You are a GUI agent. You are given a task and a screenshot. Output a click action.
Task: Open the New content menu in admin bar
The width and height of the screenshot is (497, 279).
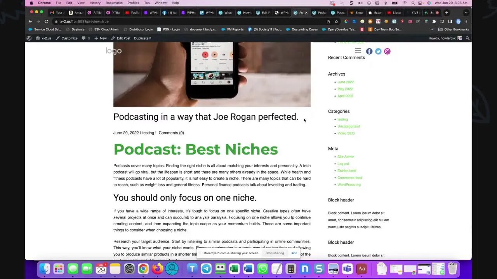coord(100,38)
